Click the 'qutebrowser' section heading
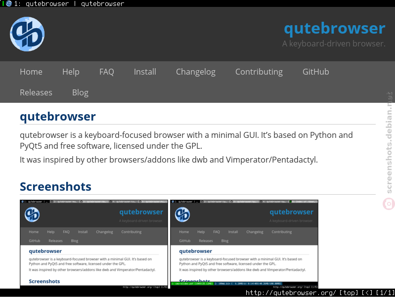The image size is (395, 297). tap(58, 117)
